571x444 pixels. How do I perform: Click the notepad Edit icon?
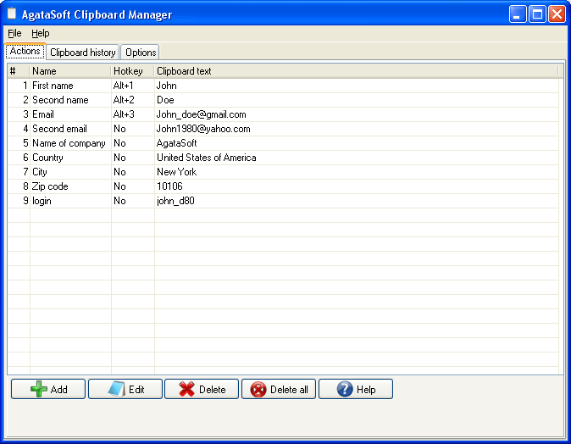click(117, 389)
